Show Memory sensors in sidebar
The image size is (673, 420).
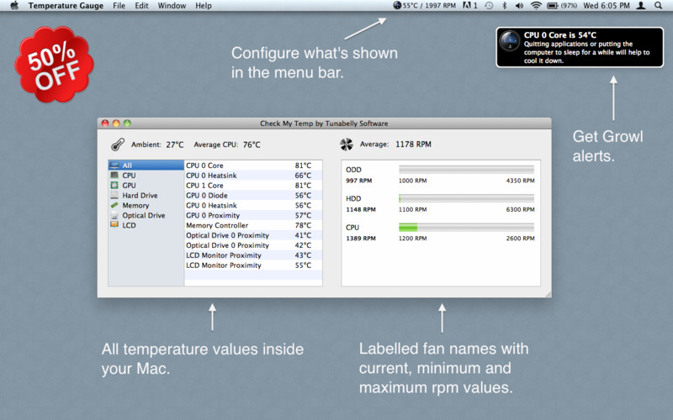[135, 205]
